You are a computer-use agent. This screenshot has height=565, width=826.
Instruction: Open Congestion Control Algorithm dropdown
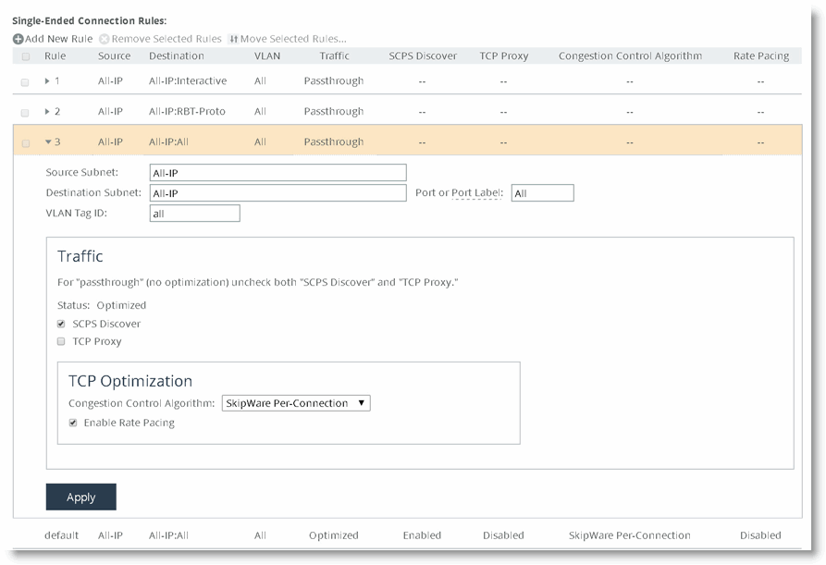[296, 403]
